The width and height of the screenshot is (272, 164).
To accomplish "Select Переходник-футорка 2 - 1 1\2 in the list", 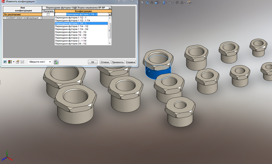I will (x=73, y=38).
